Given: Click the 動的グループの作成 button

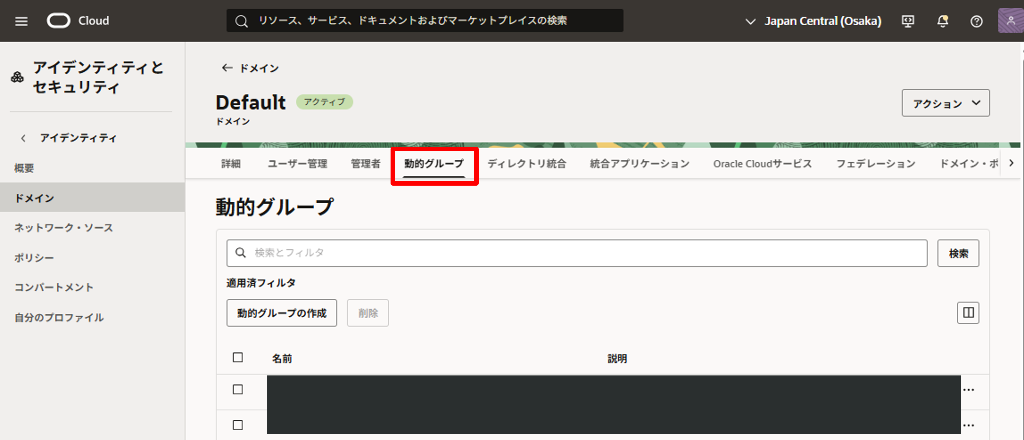Looking at the screenshot, I should (x=281, y=313).
